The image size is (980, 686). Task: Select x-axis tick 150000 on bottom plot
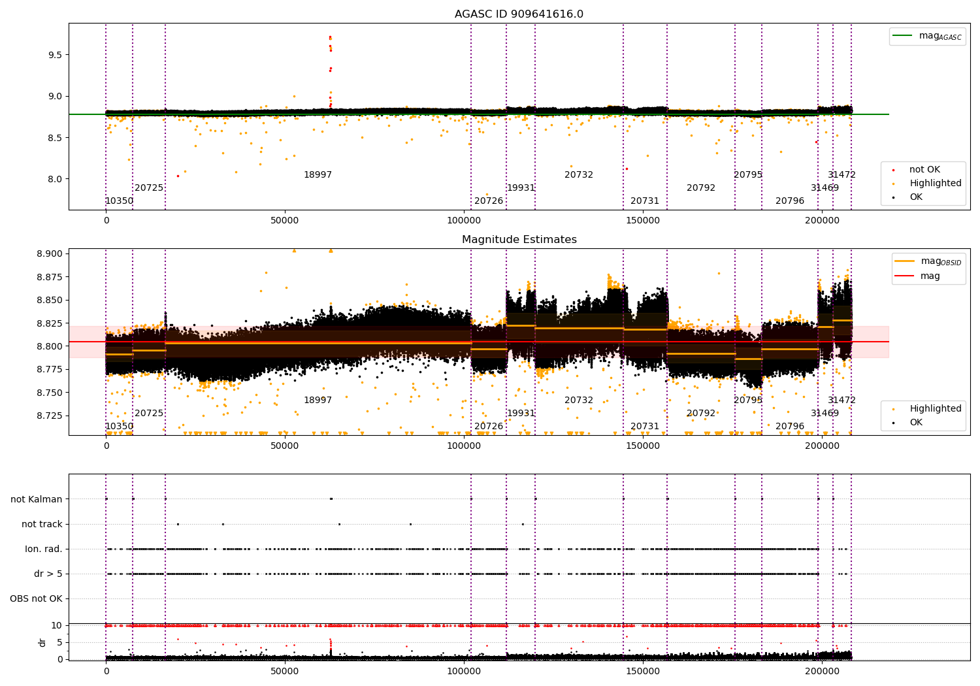[x=643, y=672]
